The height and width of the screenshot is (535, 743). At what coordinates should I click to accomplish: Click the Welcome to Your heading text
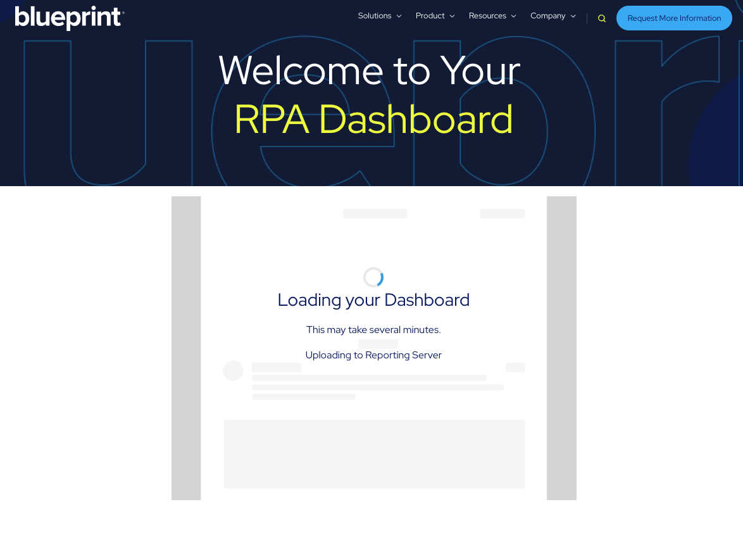click(370, 70)
